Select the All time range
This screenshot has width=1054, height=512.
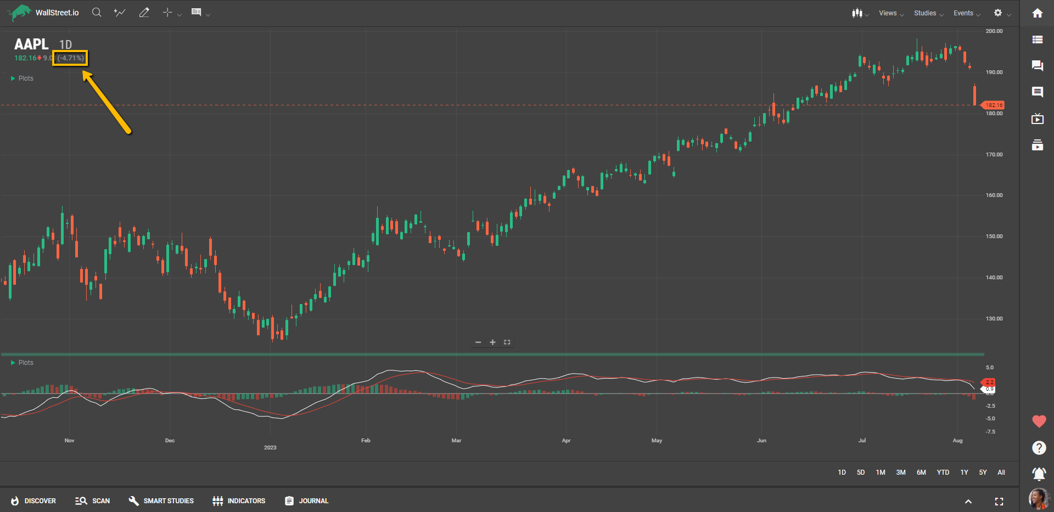(x=1001, y=472)
